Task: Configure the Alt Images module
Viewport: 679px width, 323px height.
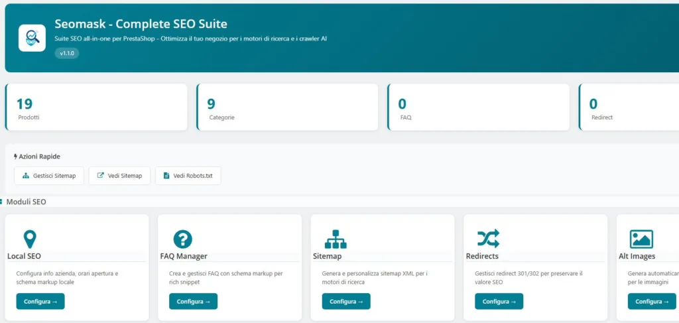Action: coord(652,301)
